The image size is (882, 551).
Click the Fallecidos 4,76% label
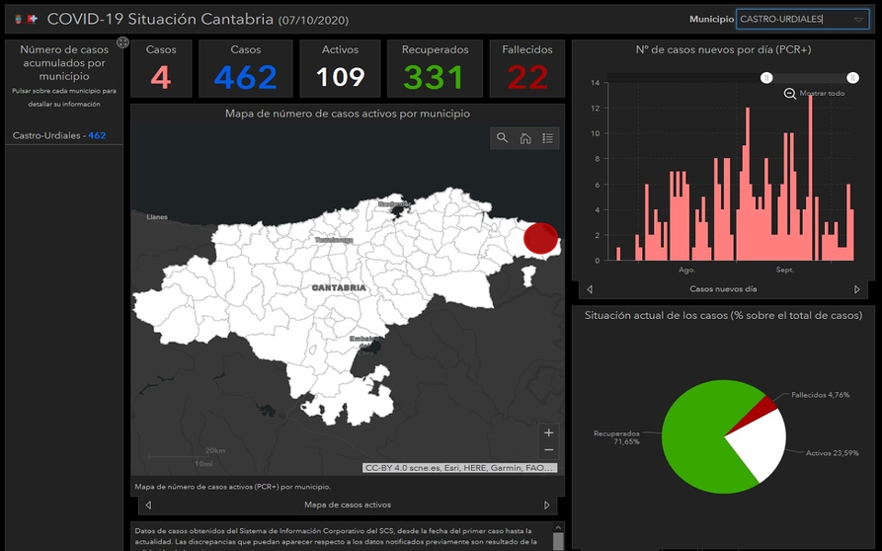pyautogui.click(x=820, y=395)
